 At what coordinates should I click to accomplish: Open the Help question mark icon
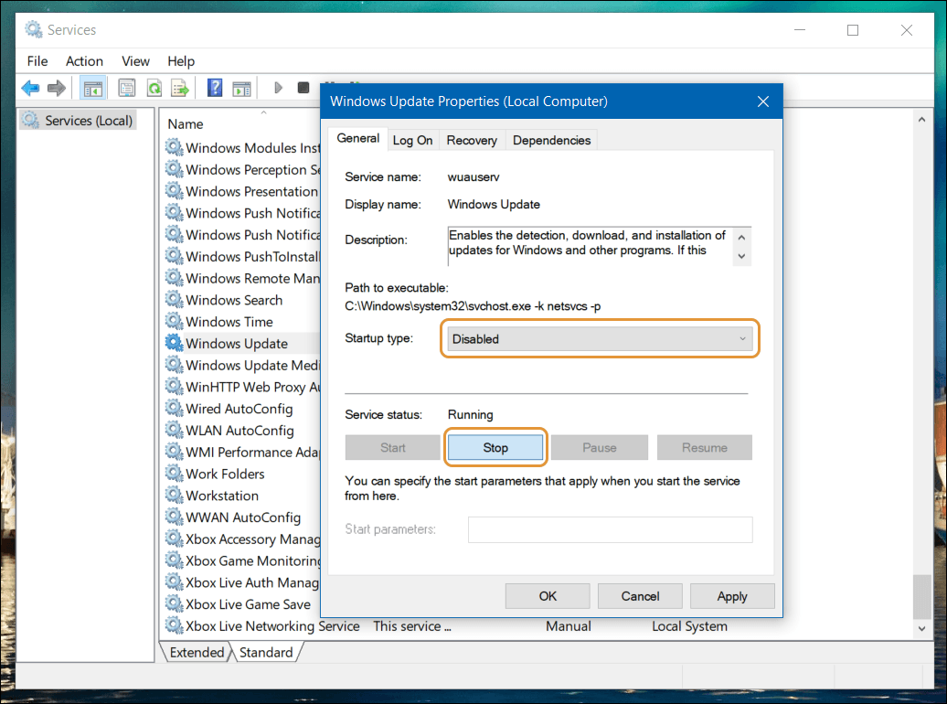tap(215, 88)
